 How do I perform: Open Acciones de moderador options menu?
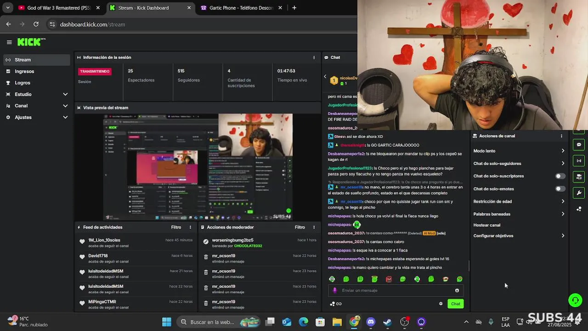[x=314, y=227]
